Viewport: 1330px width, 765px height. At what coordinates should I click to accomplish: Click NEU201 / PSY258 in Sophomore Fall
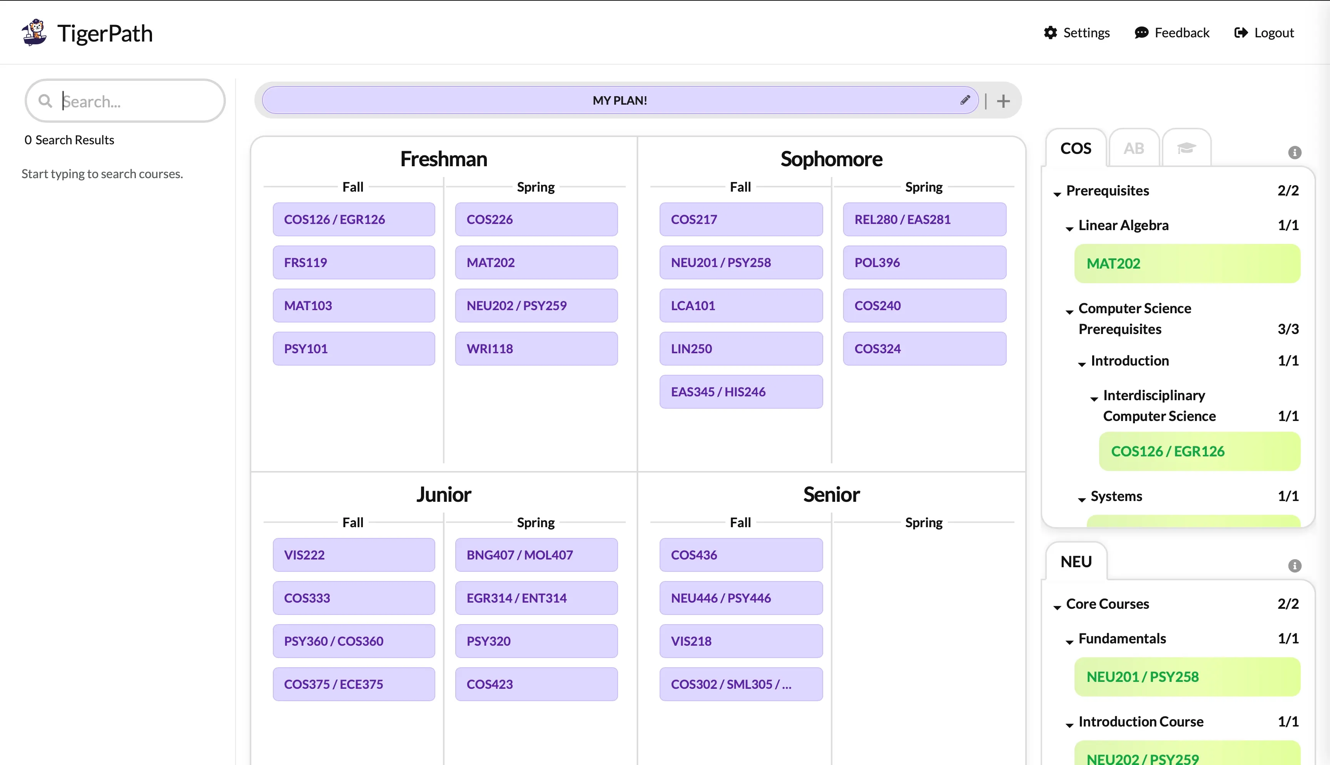coord(741,262)
